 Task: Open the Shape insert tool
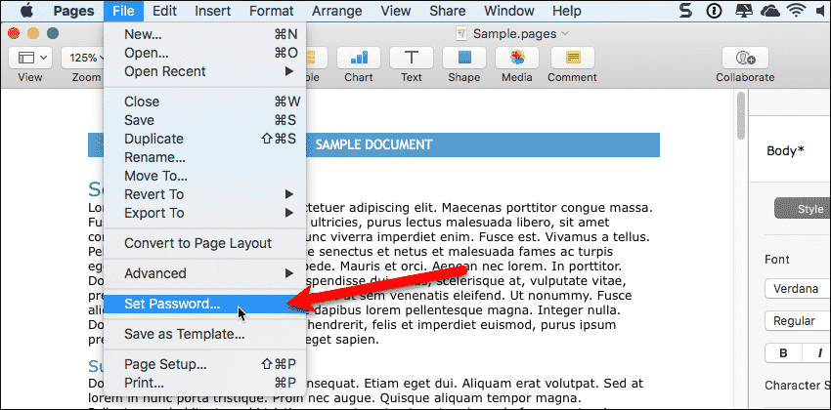[465, 58]
